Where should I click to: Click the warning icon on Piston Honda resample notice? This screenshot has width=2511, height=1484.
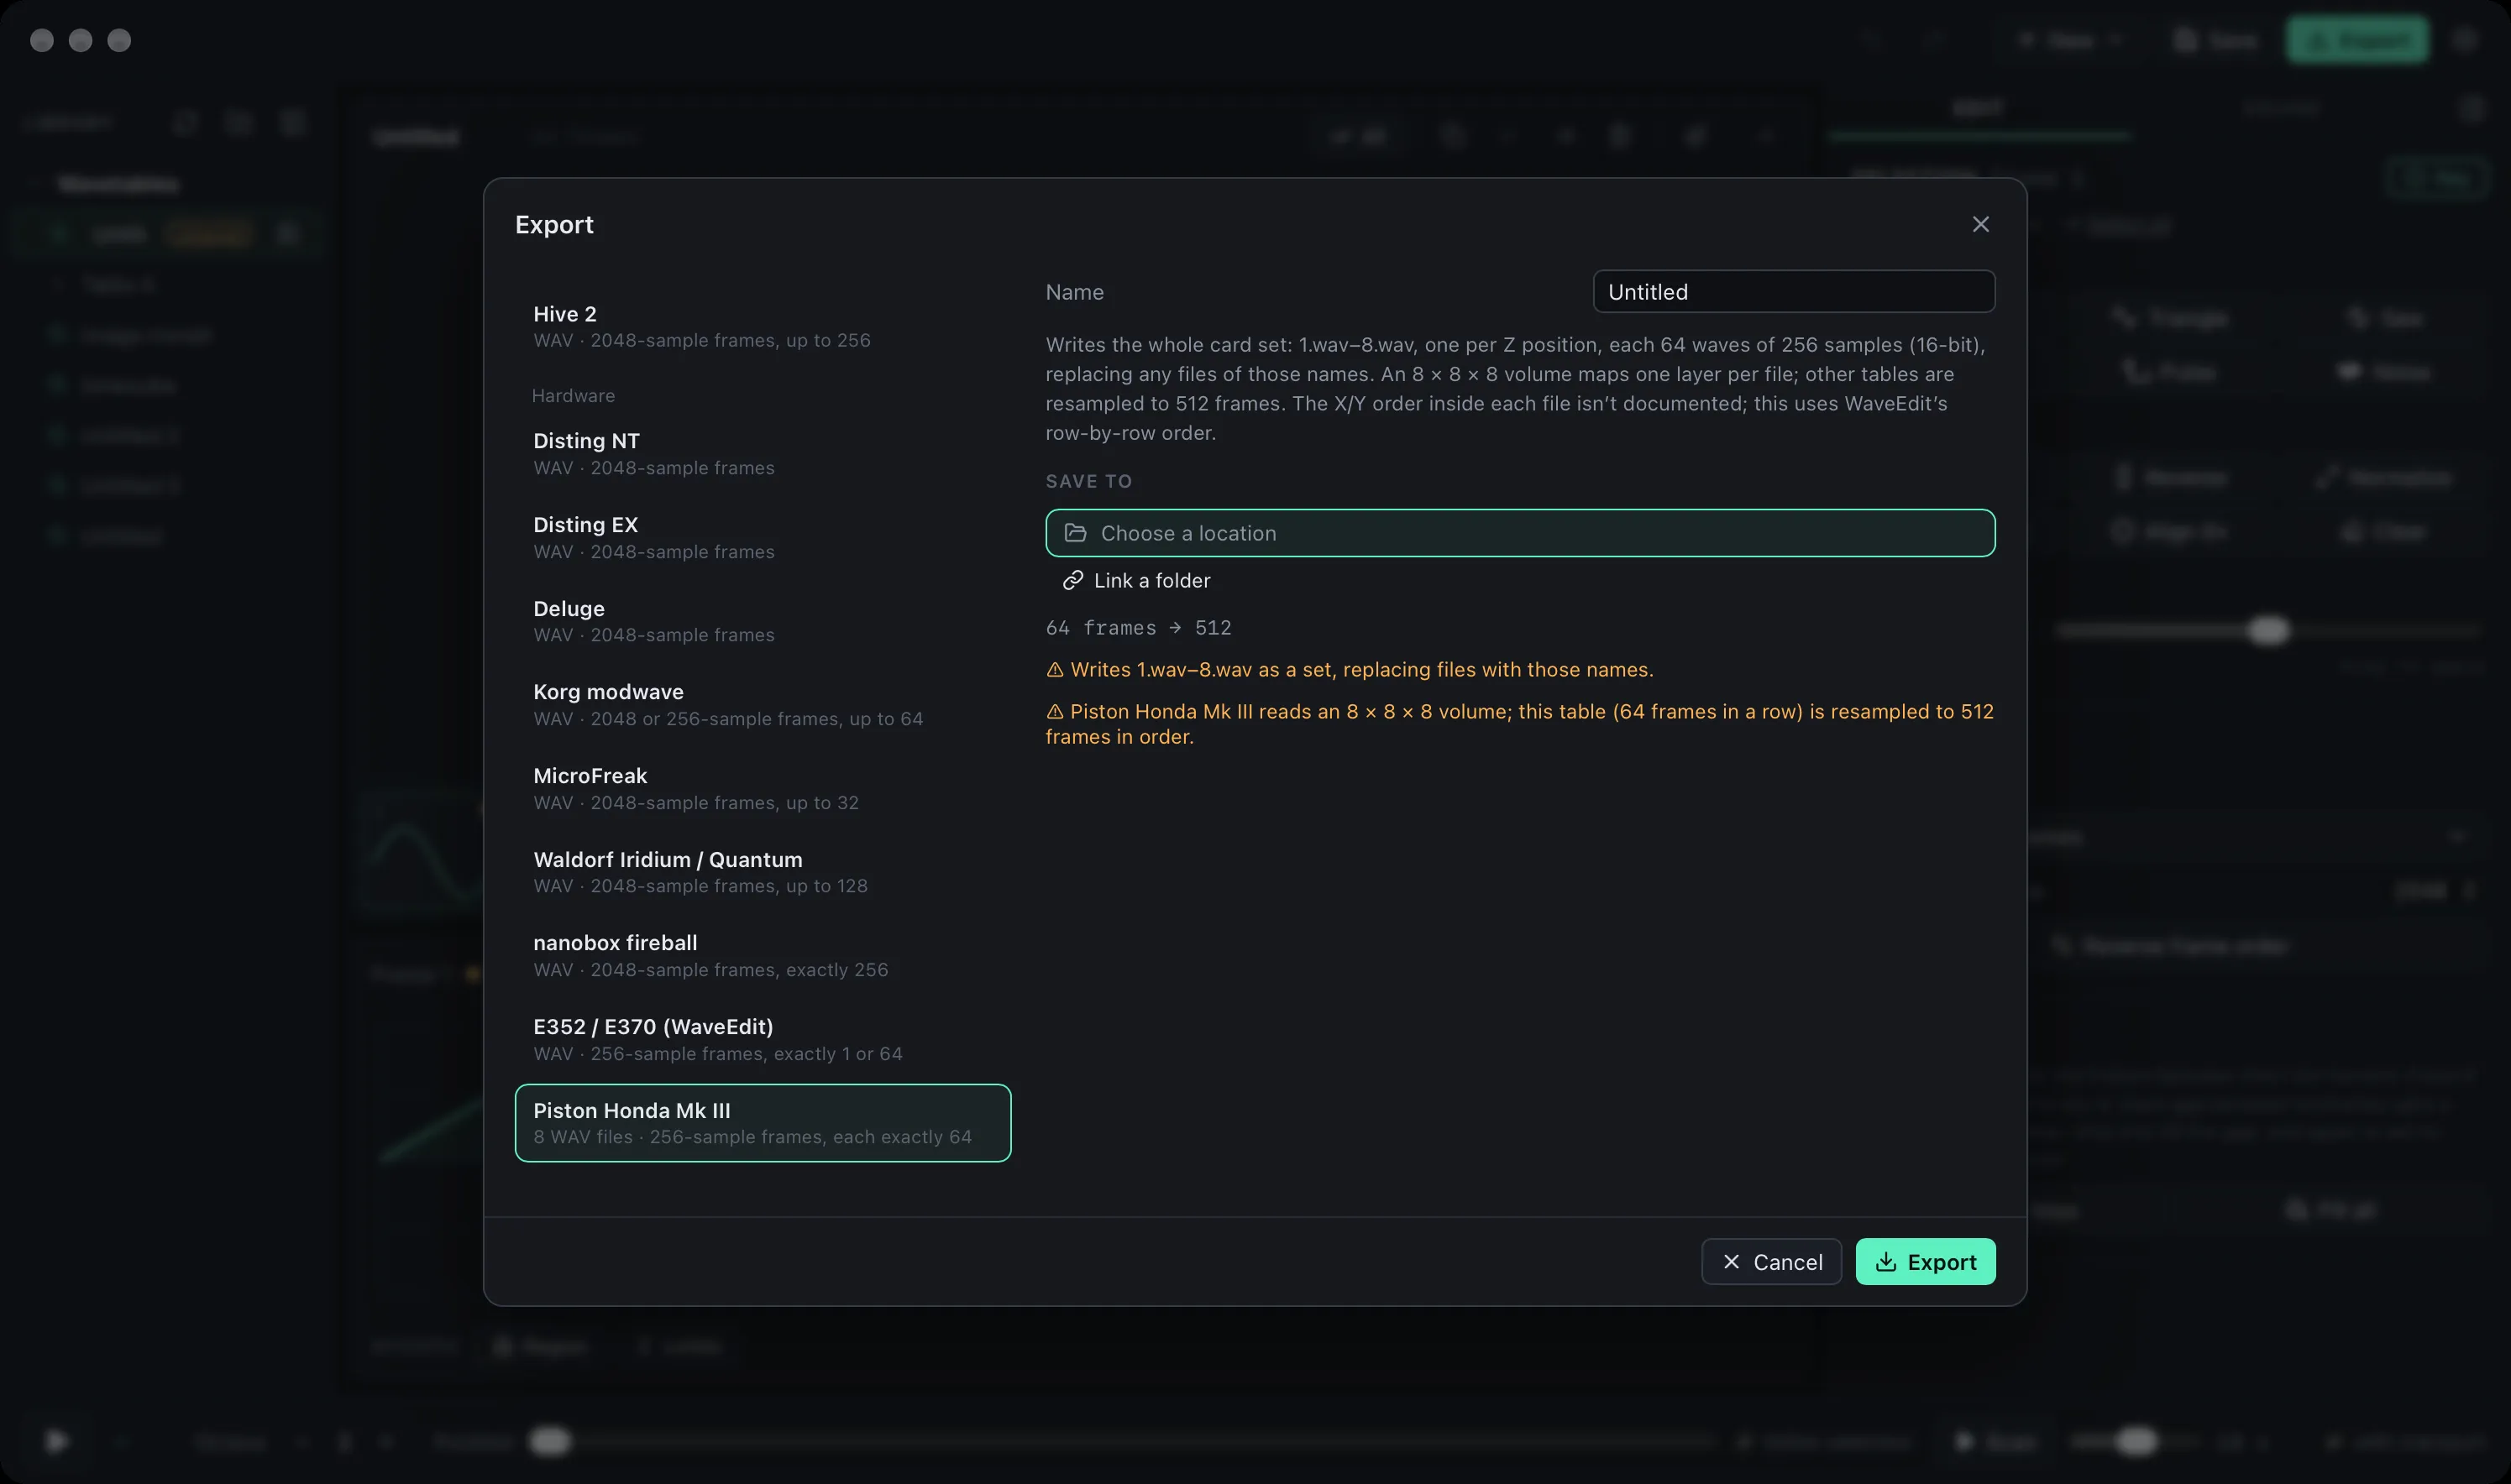tap(1055, 712)
